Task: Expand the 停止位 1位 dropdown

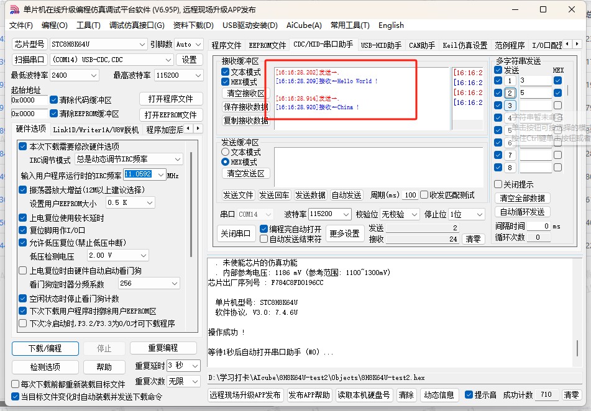Action: tap(479, 214)
